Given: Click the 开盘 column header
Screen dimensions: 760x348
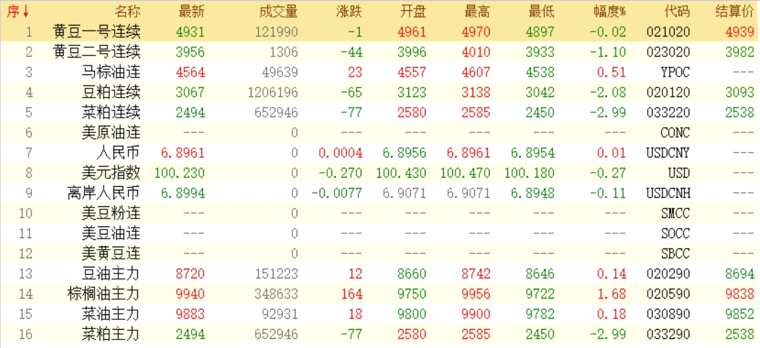Looking at the screenshot, I should [x=413, y=12].
